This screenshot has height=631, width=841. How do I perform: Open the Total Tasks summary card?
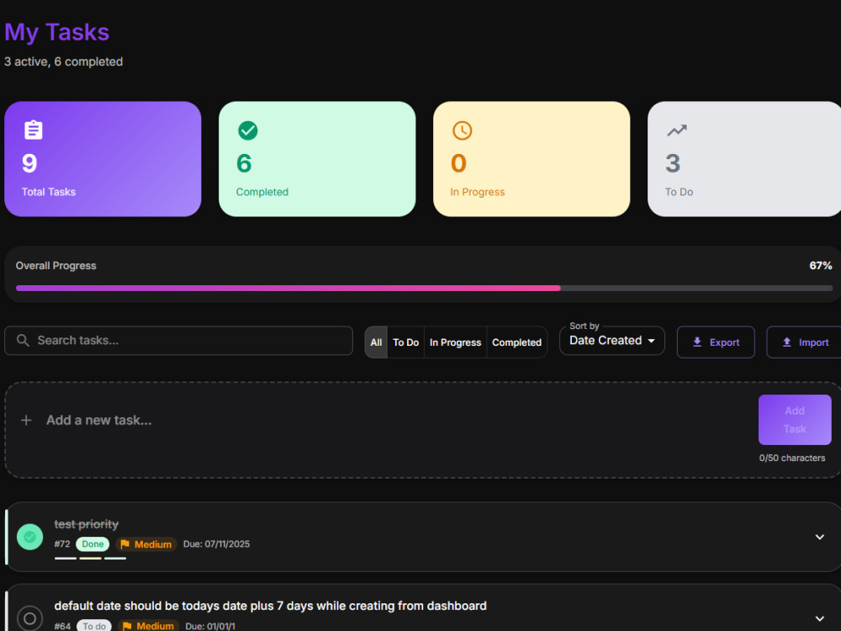(x=103, y=159)
